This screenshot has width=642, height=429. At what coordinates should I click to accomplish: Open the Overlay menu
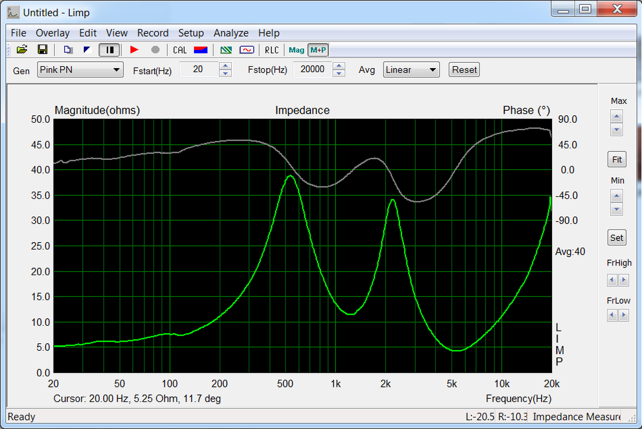[x=53, y=33]
